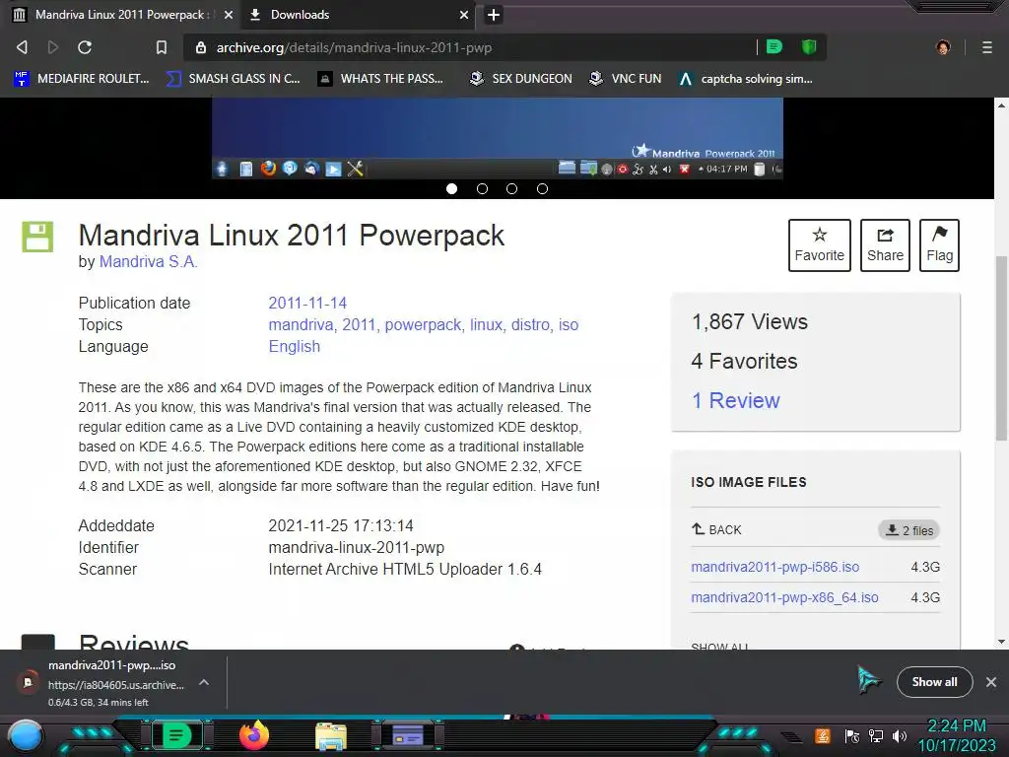Click the scrollbar down arrow
Screen dimensions: 1009x757
pos(1001,641)
